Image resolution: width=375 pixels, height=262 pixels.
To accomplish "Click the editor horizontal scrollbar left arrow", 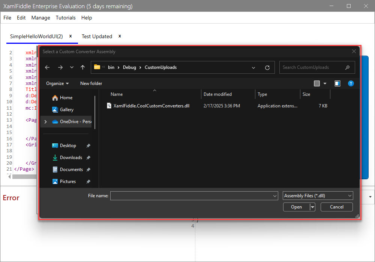I will (x=9, y=177).
